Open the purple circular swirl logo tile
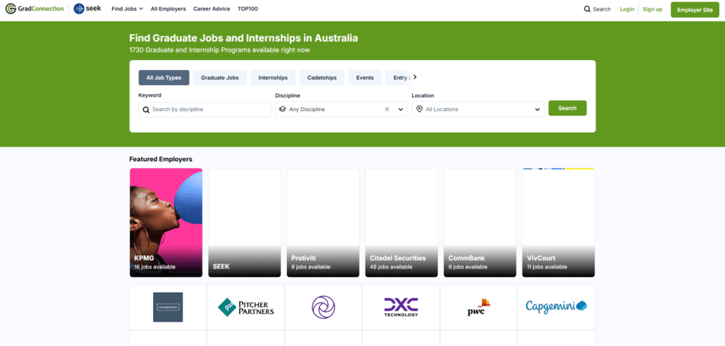 (323, 307)
